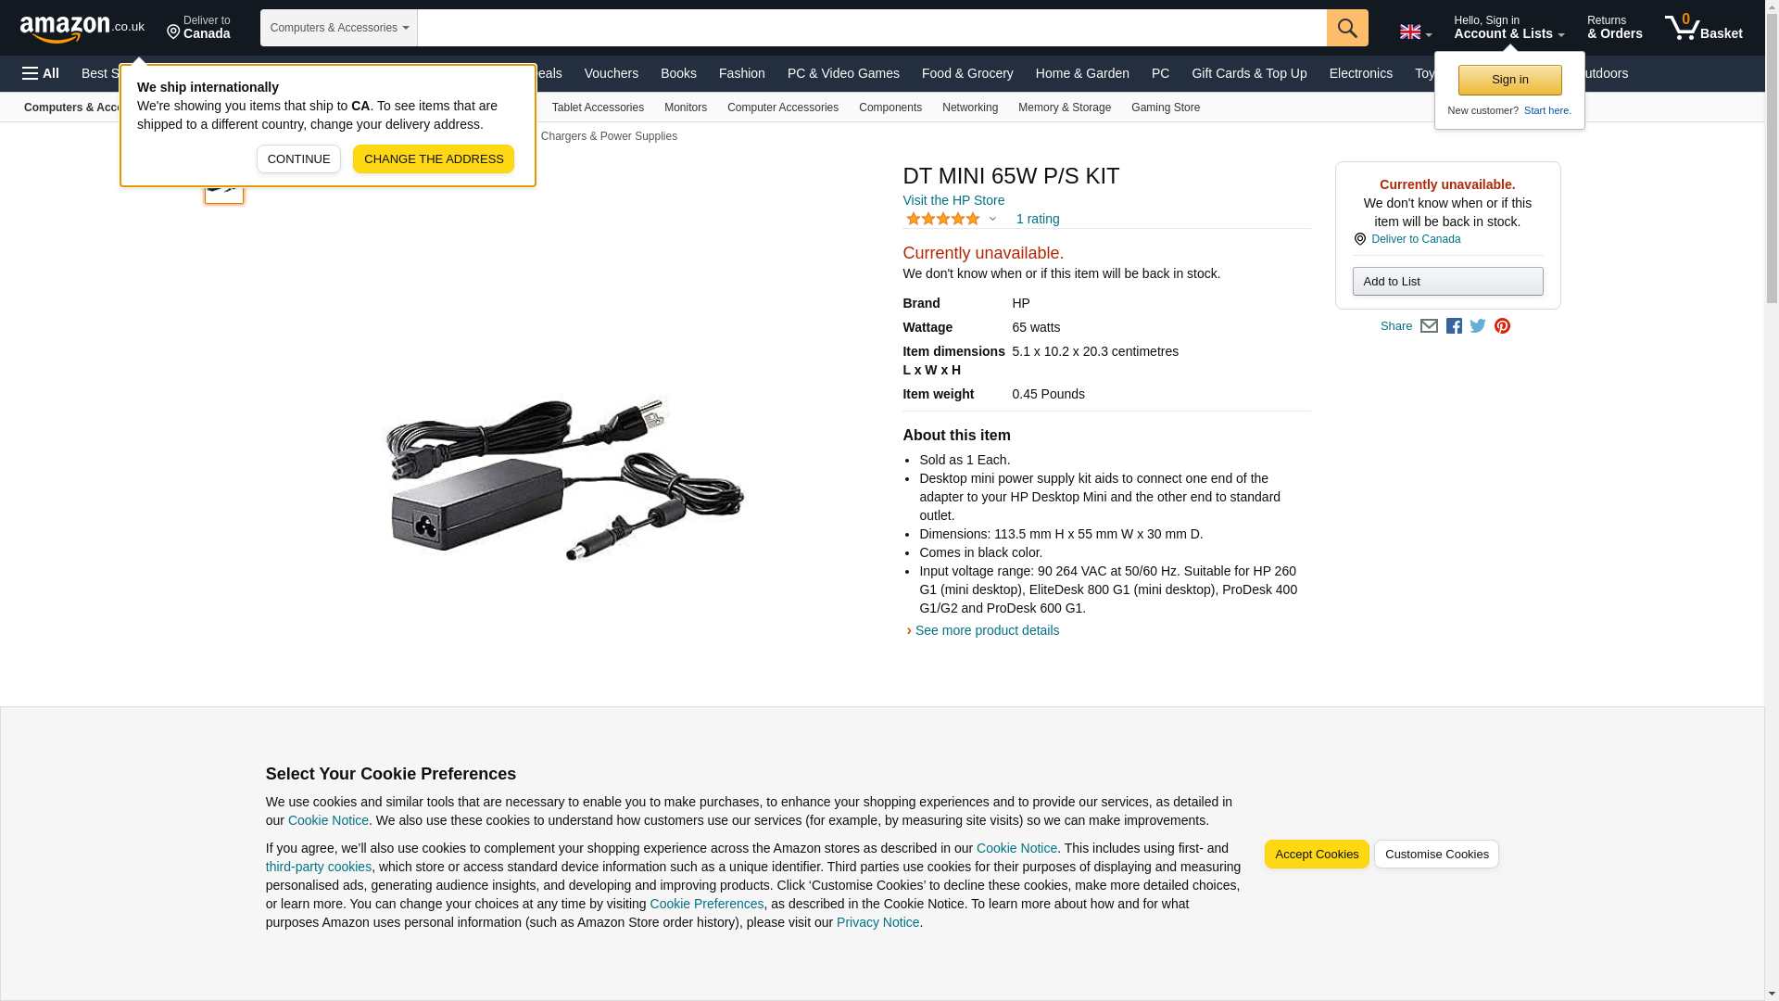Click Customise Cookies button
The image size is (1779, 1001).
[1436, 854]
